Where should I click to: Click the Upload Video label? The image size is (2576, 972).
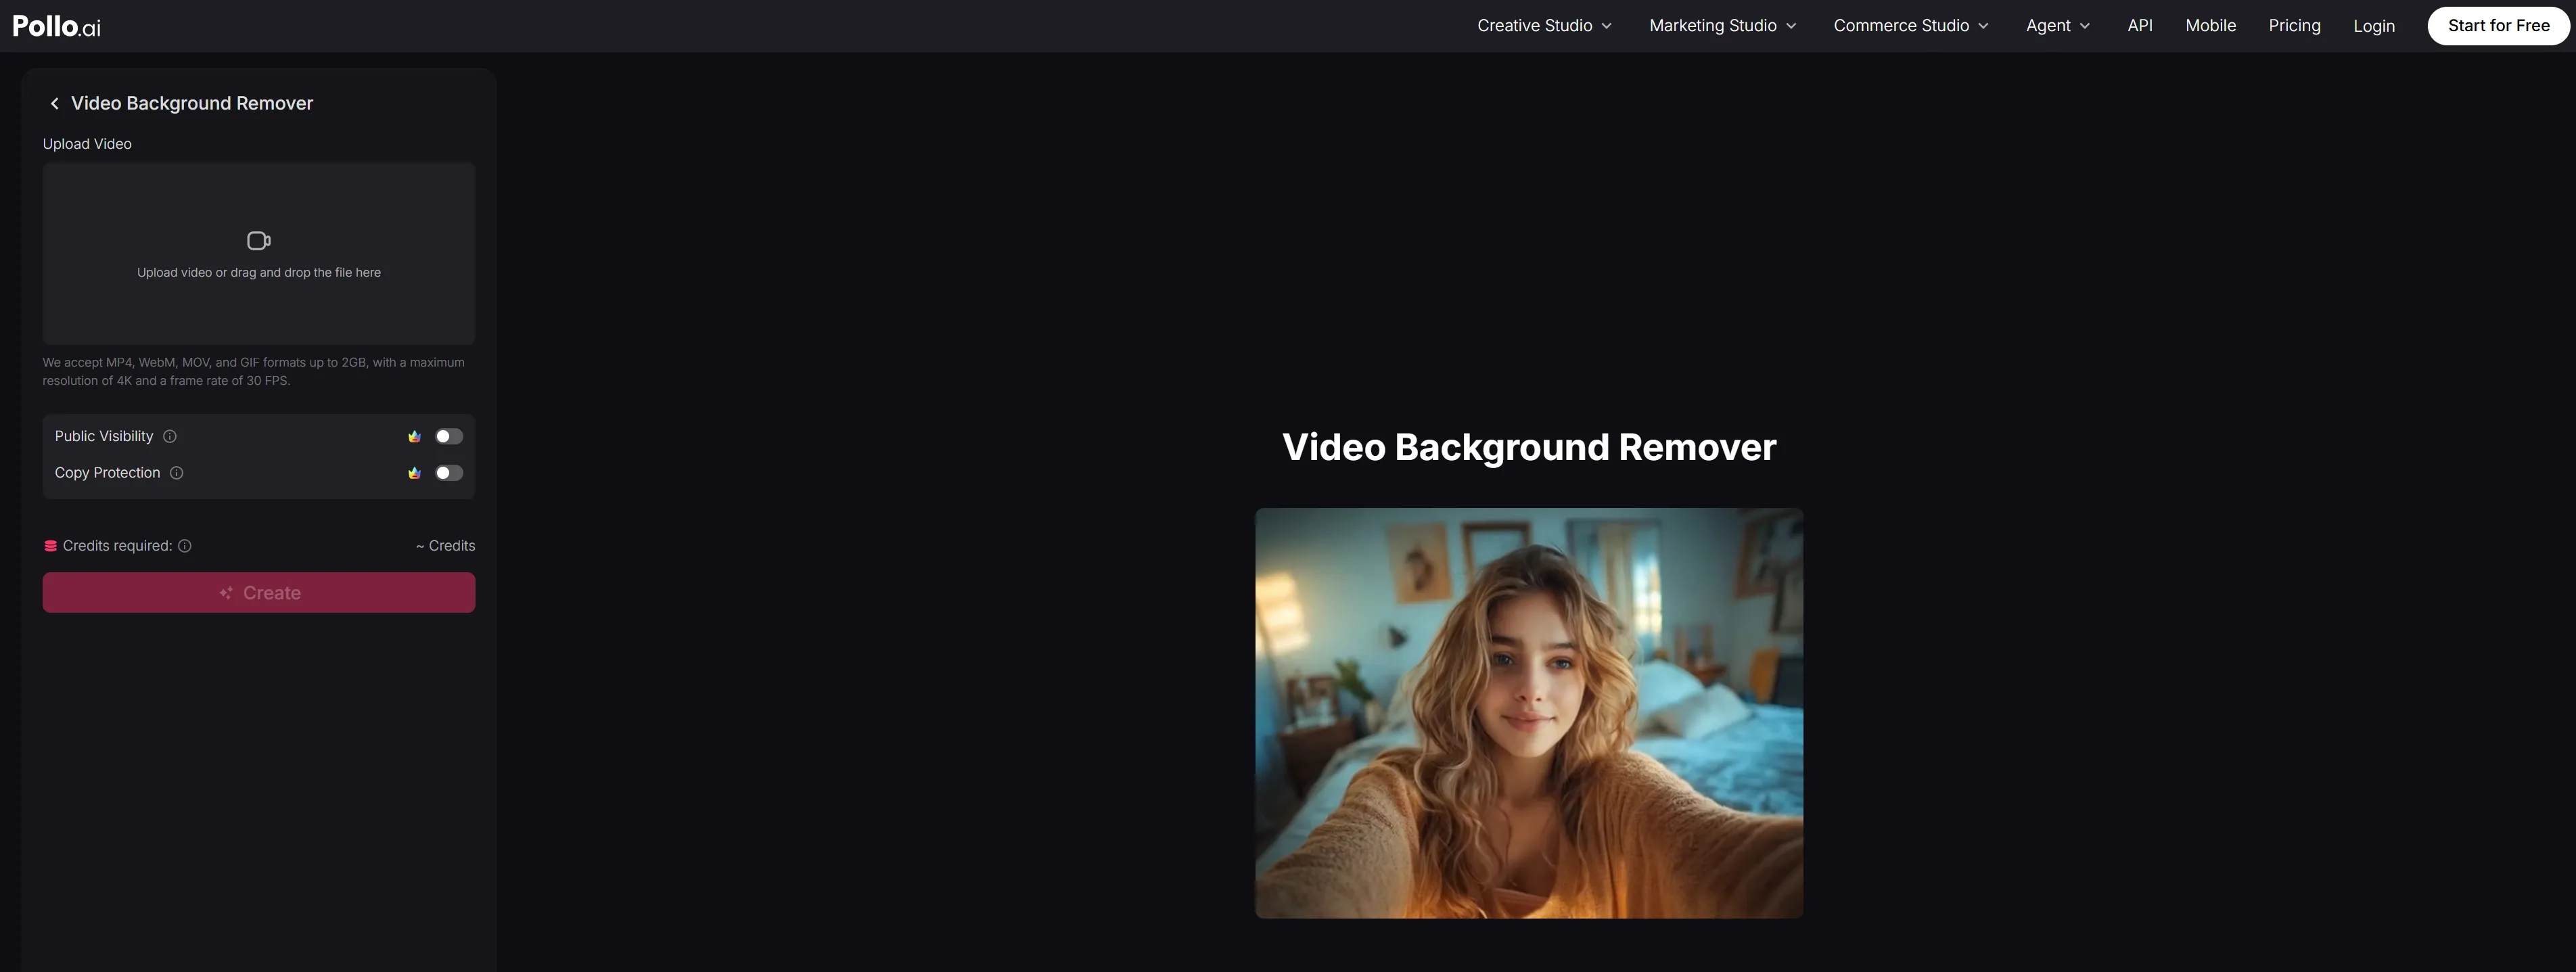tap(87, 144)
